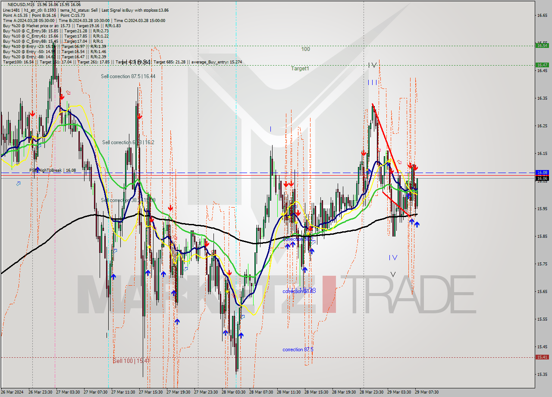Click the '29 Mar 03:30' time label
552x397 pixels.
click(x=399, y=392)
